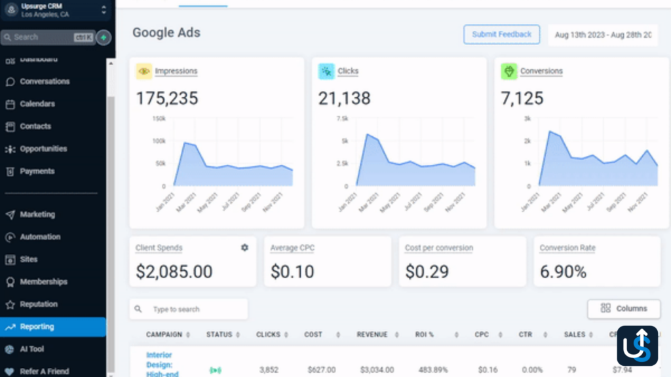Click the Conversions funnel icon

tap(508, 71)
